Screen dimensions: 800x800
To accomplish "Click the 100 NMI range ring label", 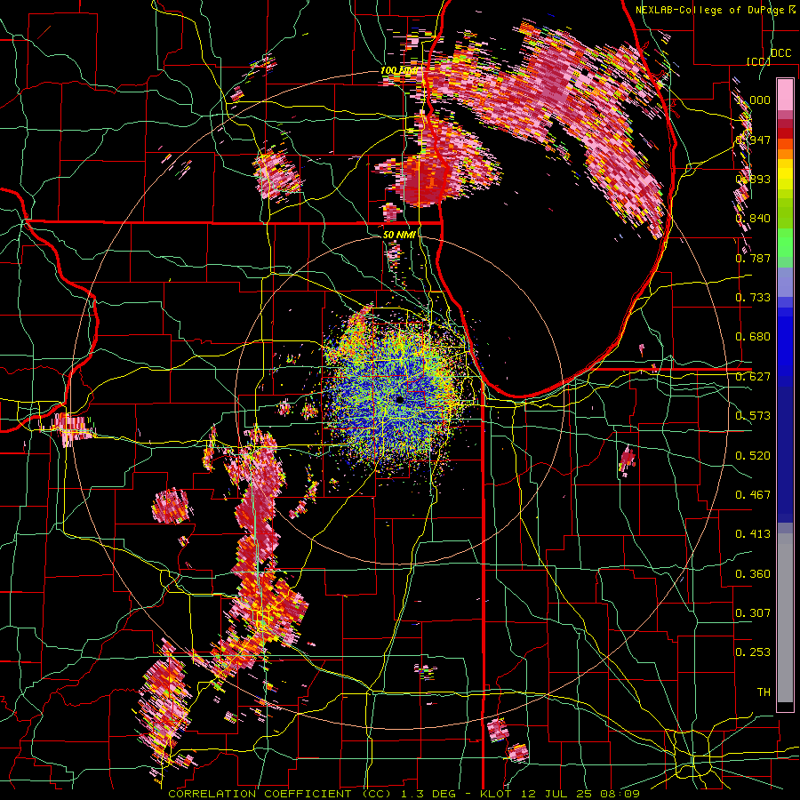I will (x=399, y=70).
